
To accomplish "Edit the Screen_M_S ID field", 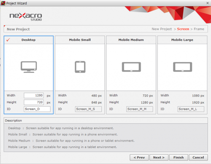I will pyautogui.click(x=88, y=109).
